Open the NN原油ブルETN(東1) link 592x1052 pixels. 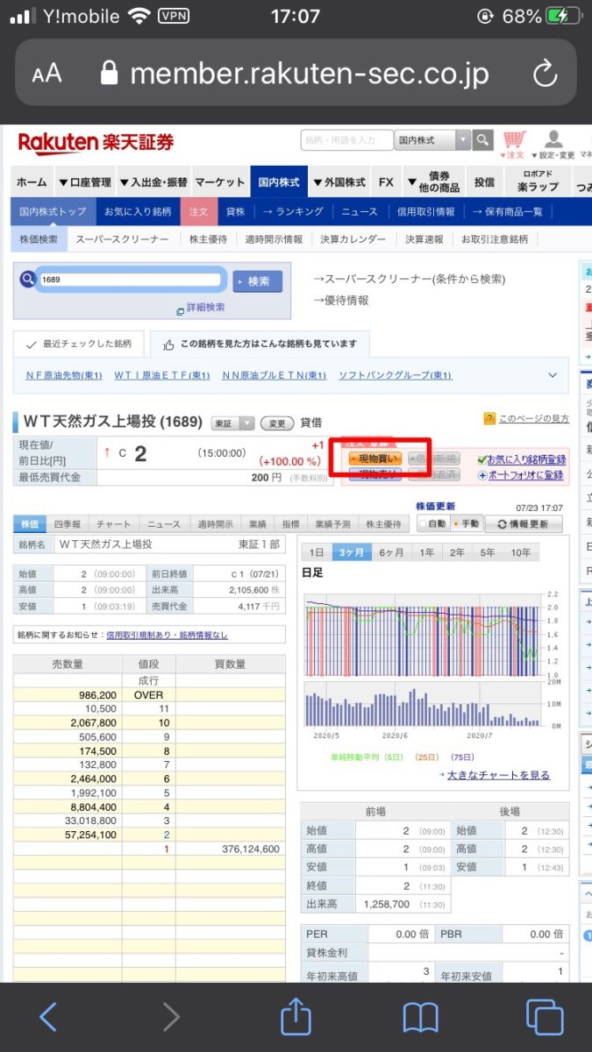(x=274, y=375)
